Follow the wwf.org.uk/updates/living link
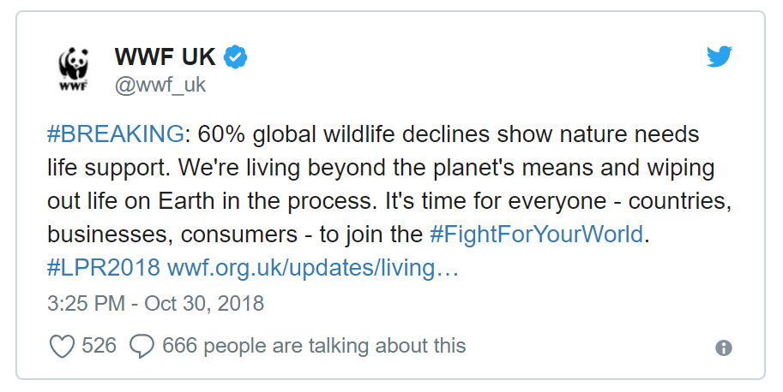This screenshot has width=783, height=392. (x=313, y=268)
